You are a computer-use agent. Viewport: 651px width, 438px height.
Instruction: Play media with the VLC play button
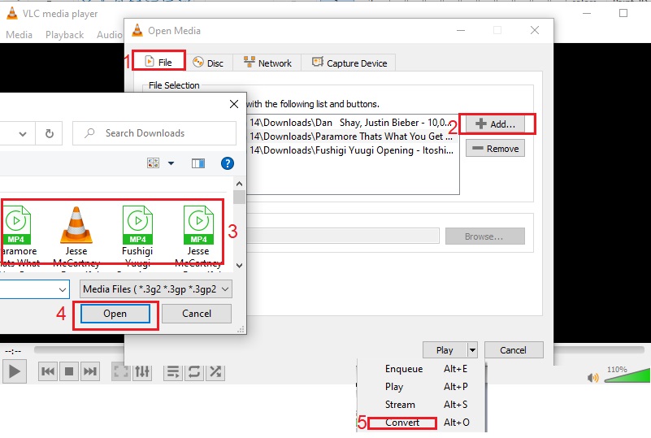[x=15, y=371]
